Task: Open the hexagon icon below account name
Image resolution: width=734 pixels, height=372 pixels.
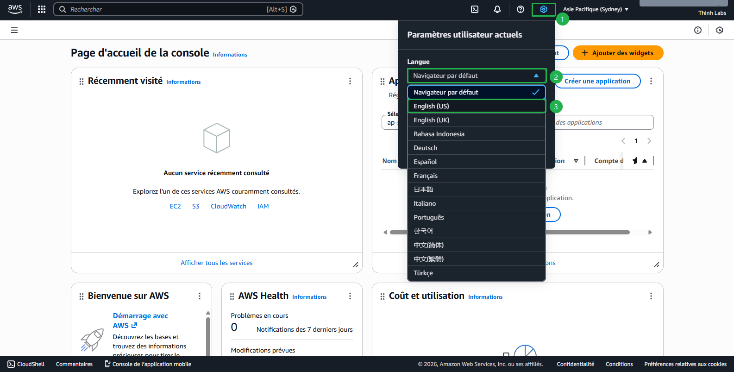Action: point(720,30)
